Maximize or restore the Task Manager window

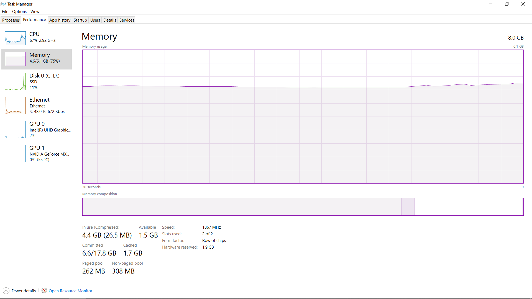click(507, 4)
